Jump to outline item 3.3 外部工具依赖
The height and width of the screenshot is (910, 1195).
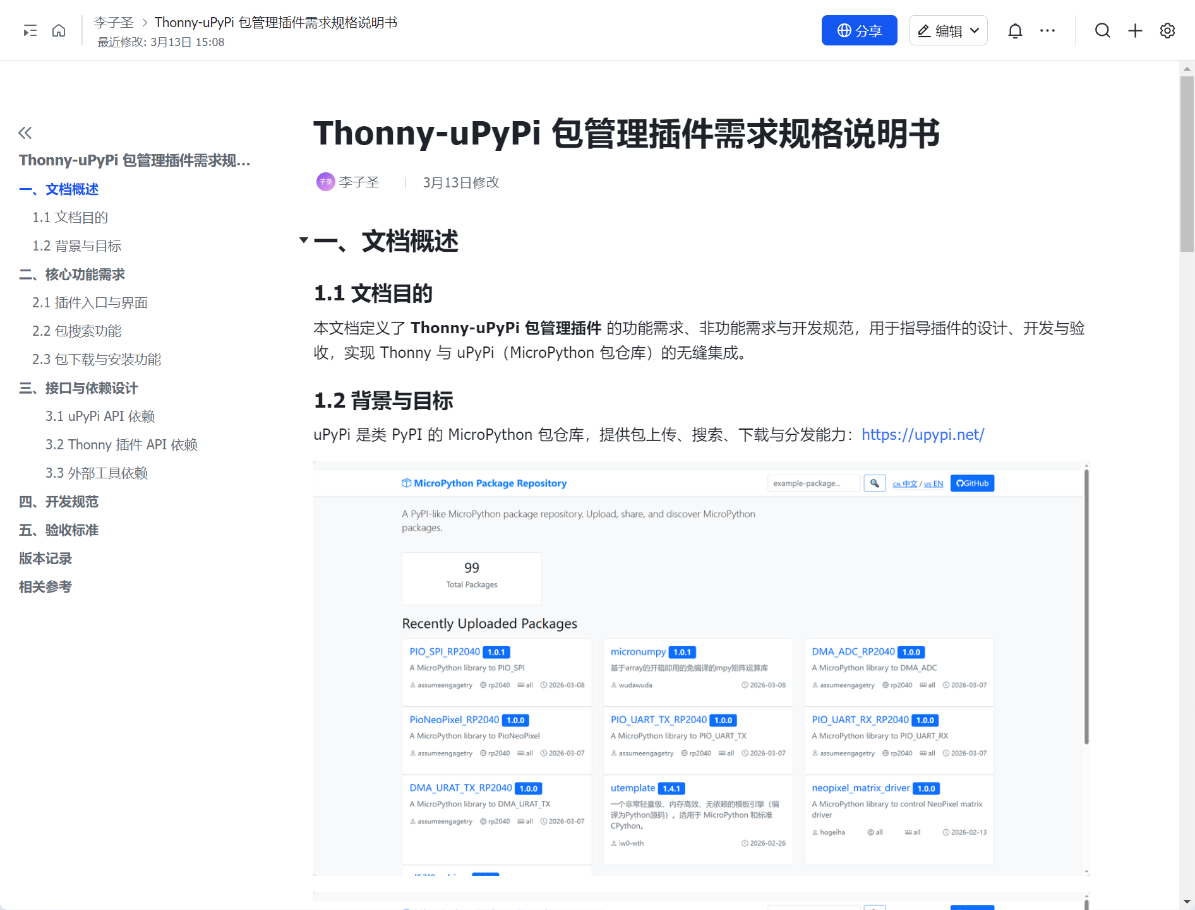click(x=97, y=473)
